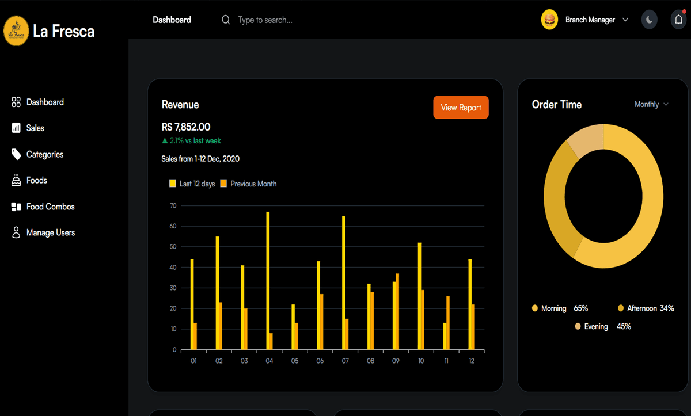Click the search magnifier icon
The height and width of the screenshot is (416, 691).
coord(226,20)
